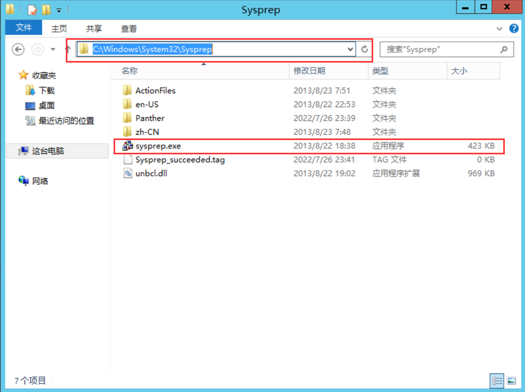Screen dimensions: 525x392
Task: Sort by the 修改日期 column header
Action: [309, 71]
